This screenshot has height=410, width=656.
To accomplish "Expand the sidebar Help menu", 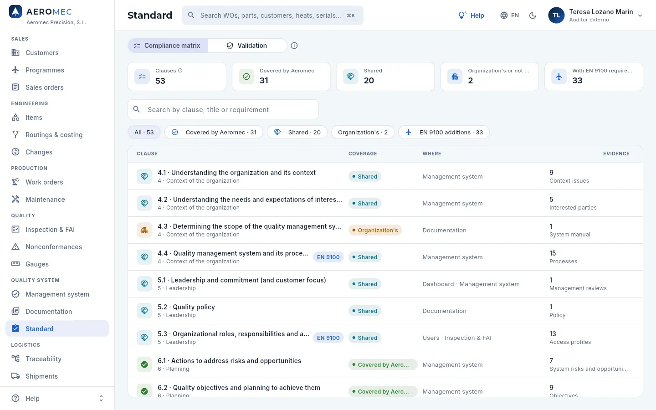I will point(57,399).
